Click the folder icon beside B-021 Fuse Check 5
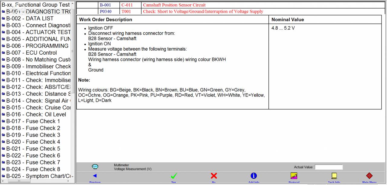Screen dimensions: 387x185 [x=3, y=149]
